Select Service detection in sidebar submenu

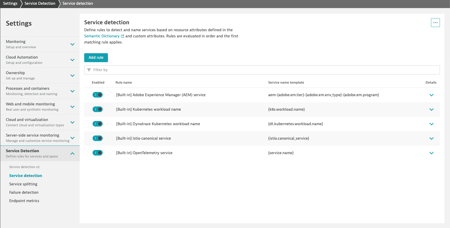(x=25, y=176)
